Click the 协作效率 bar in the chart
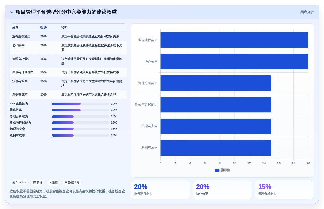Screen dimensions: 324x209 (x=234, y=62)
